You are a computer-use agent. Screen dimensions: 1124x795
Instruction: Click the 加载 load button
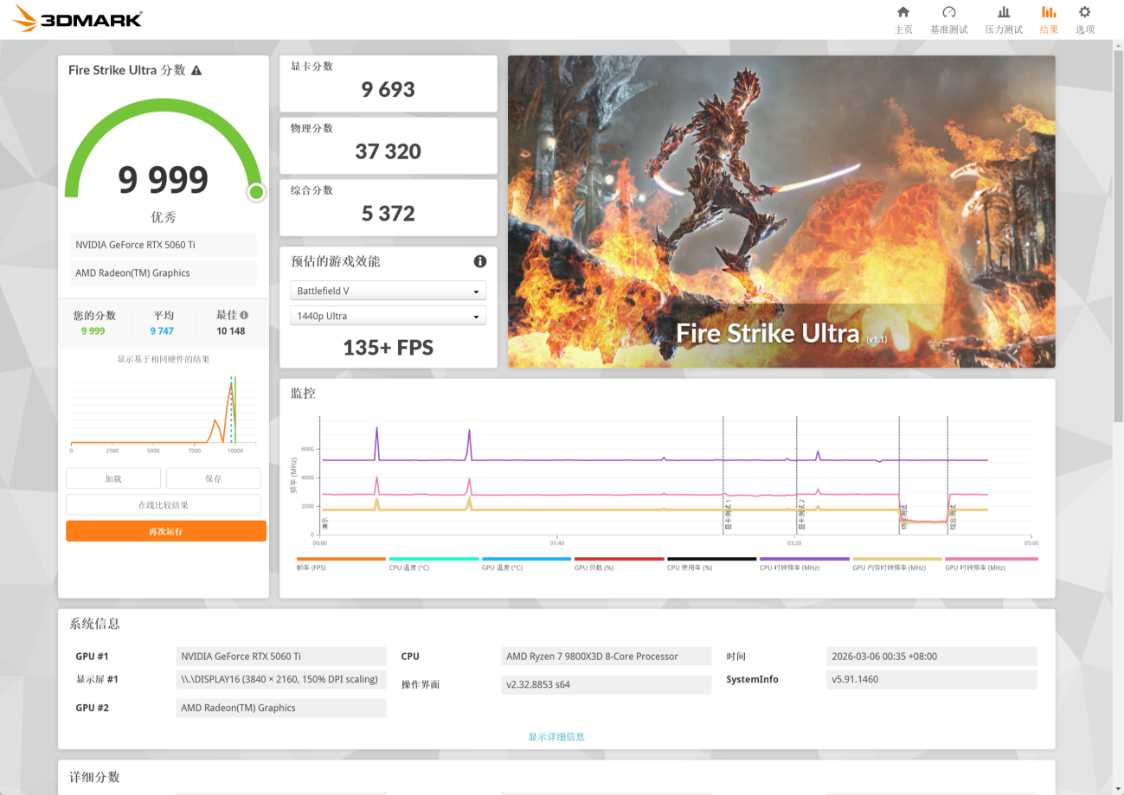tap(113, 478)
